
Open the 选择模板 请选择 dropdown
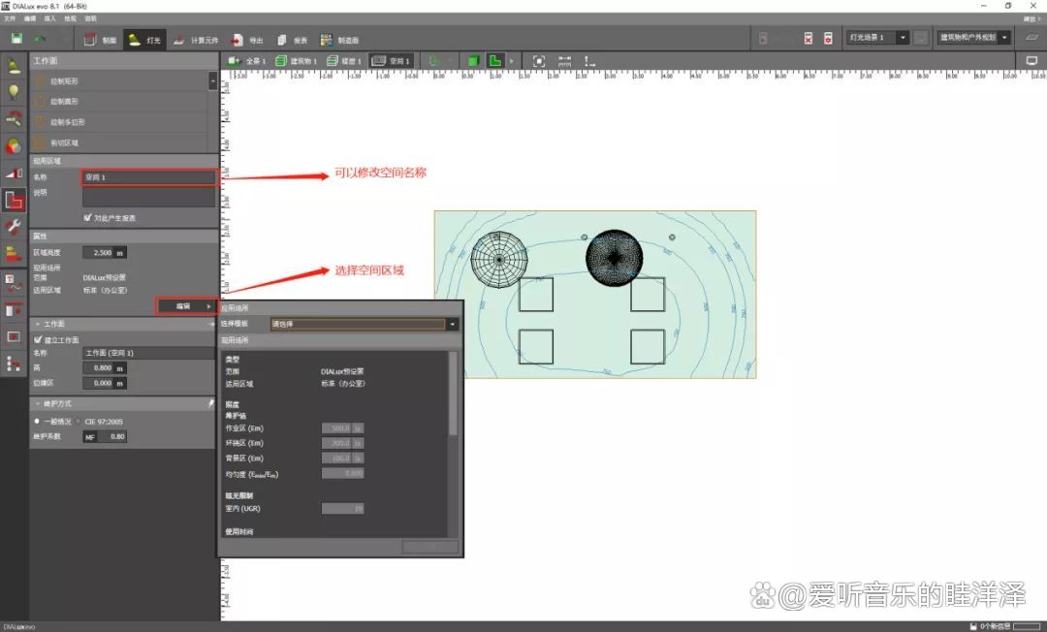[365, 324]
